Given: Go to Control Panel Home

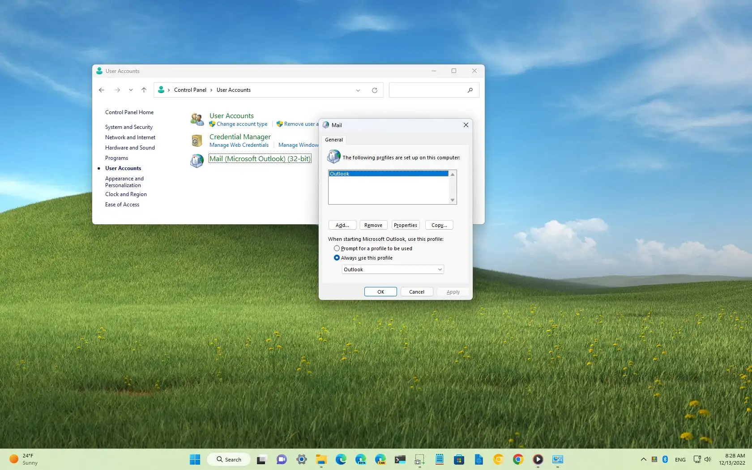Looking at the screenshot, I should [x=129, y=112].
